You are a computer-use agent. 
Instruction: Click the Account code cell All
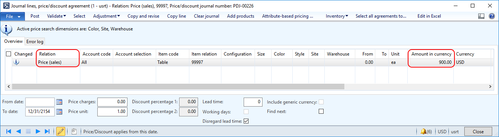click(97, 62)
